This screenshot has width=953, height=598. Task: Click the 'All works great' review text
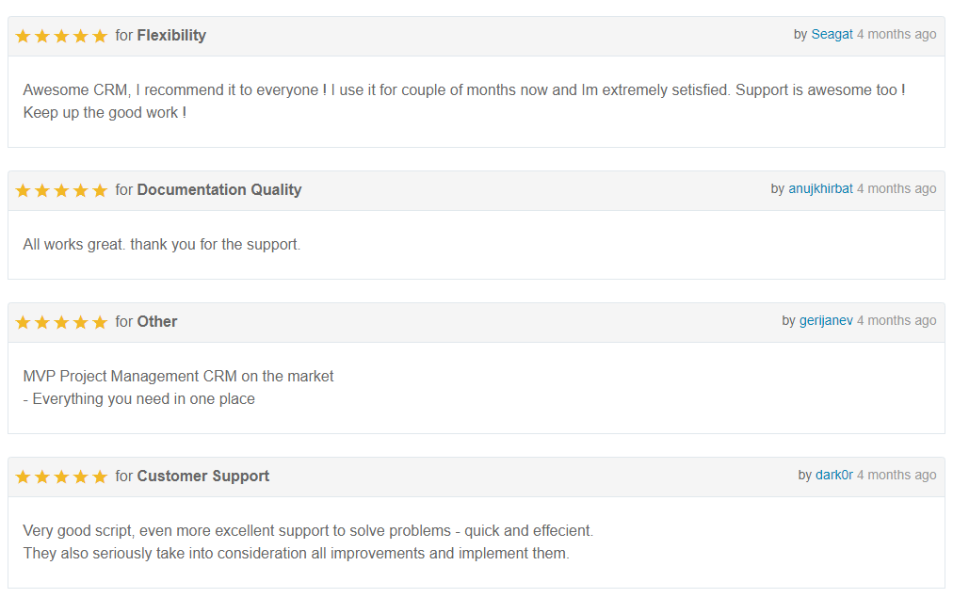tap(162, 244)
